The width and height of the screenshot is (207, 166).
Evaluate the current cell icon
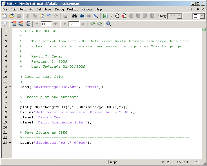click(14, 24)
